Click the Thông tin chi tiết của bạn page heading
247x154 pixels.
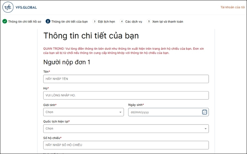coord(91,36)
